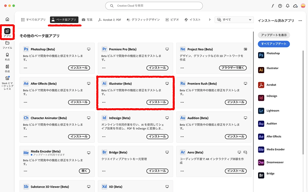Click 開く button for Media Encoder (Beta)
This screenshot has width=308, height=192.
(84, 171)
